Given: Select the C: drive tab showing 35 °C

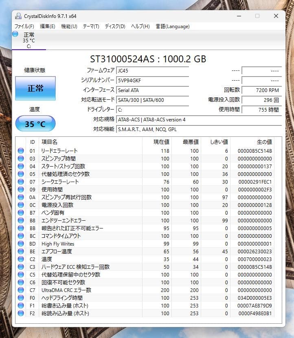Looking at the screenshot, I should tap(29, 40).
